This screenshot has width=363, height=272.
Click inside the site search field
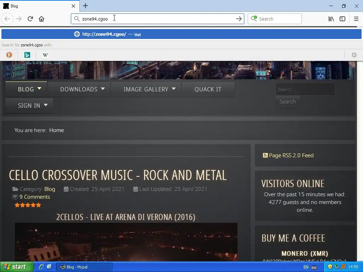pos(305,89)
